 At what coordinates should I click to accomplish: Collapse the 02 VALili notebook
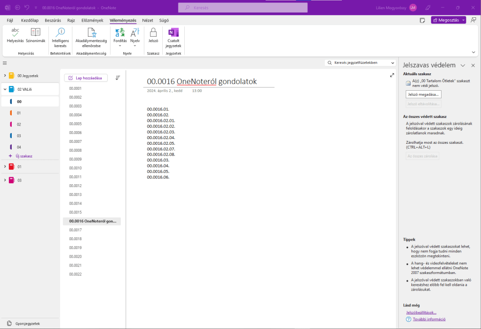tap(5, 89)
